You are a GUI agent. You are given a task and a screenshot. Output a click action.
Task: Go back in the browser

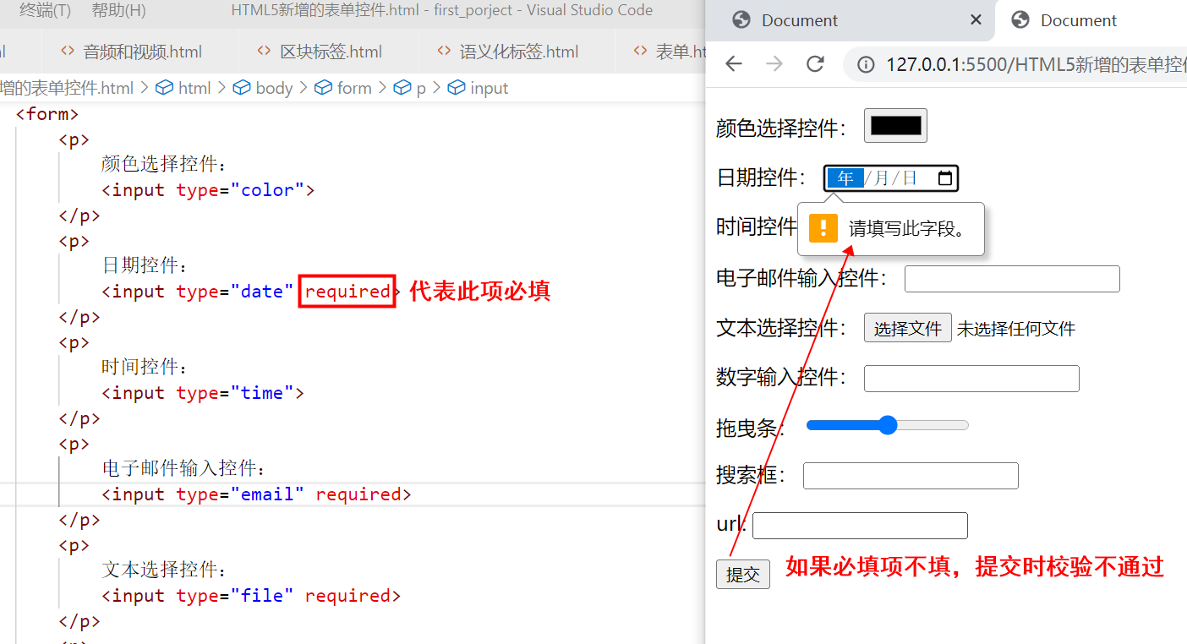[734, 64]
